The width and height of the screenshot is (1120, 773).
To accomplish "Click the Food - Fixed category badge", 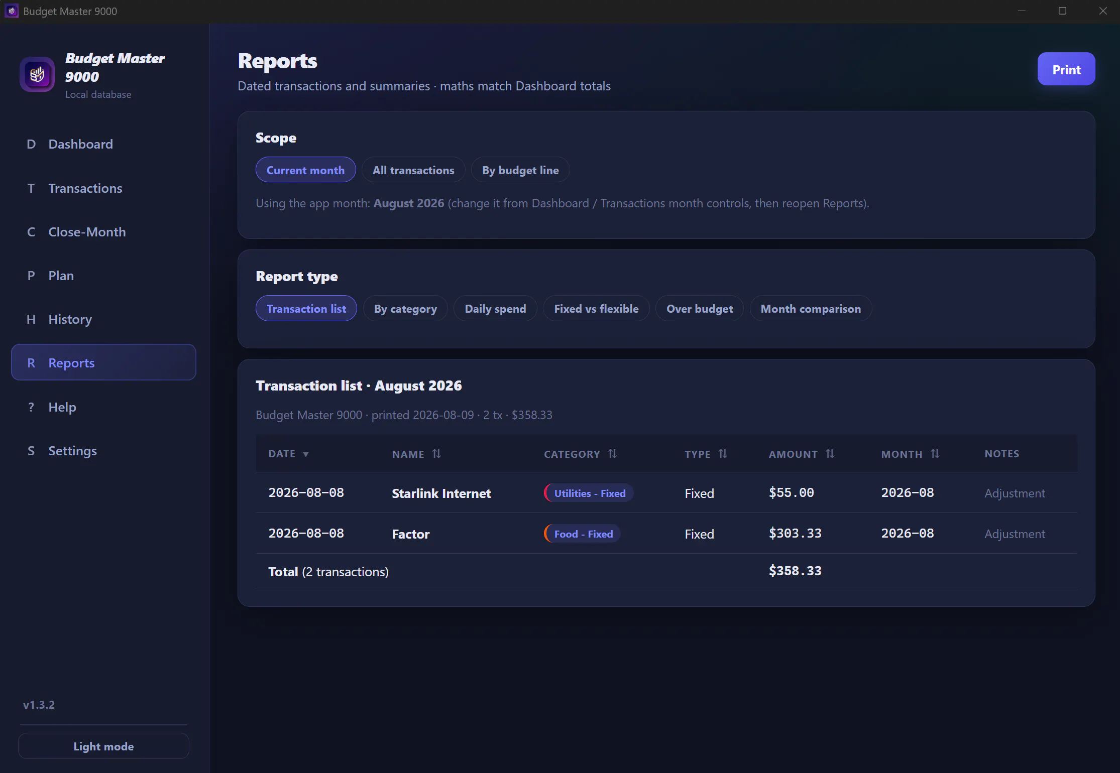I will (583, 534).
